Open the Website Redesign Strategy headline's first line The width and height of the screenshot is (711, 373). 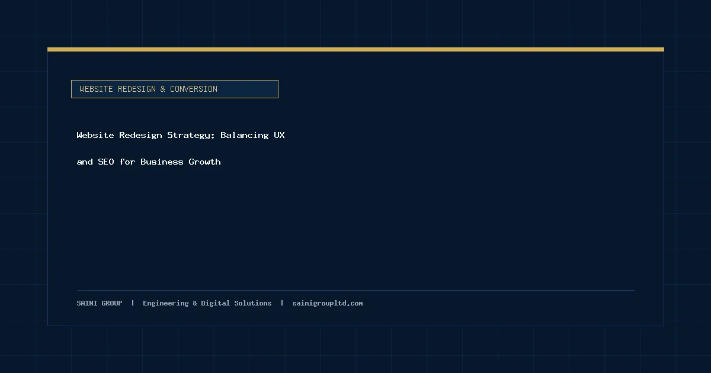(181, 135)
